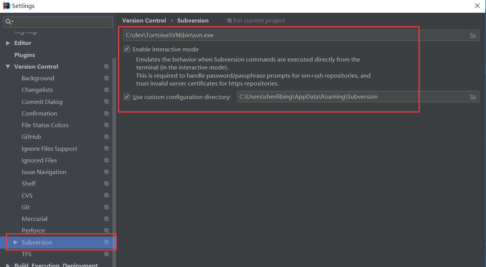
Task: Click the project-level icon beside Commit Dialog
Action: pos(106,102)
